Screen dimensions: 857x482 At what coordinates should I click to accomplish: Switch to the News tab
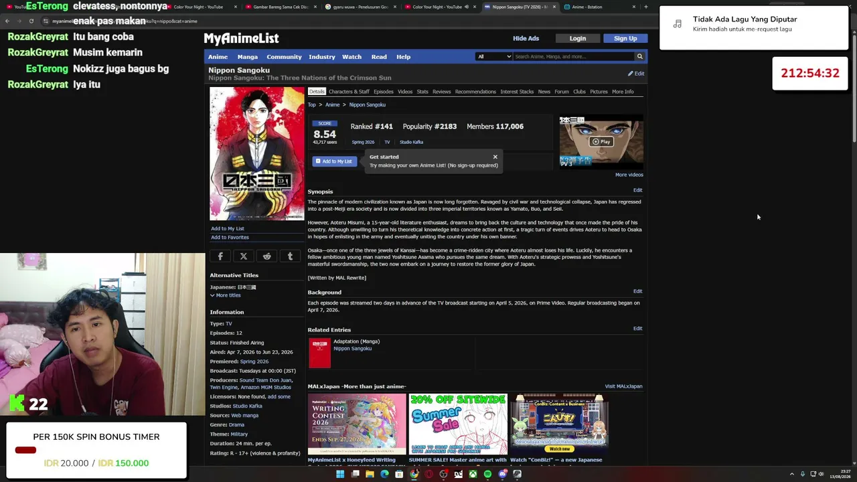(544, 92)
